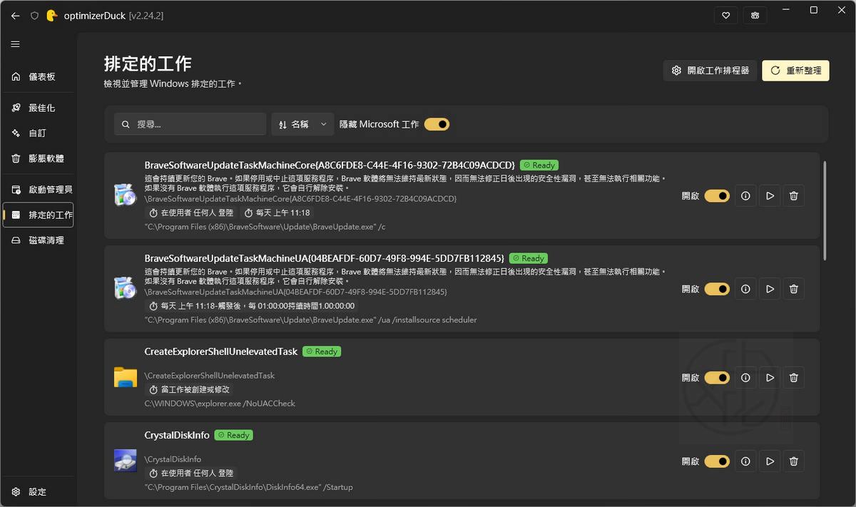Focus the 搜尋 search field

point(190,124)
